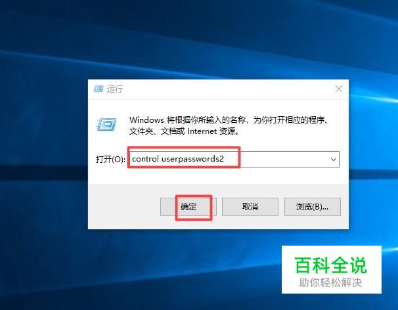The width and height of the screenshot is (398, 310).
Task: Cancel using the 取消 button
Action: [250, 207]
